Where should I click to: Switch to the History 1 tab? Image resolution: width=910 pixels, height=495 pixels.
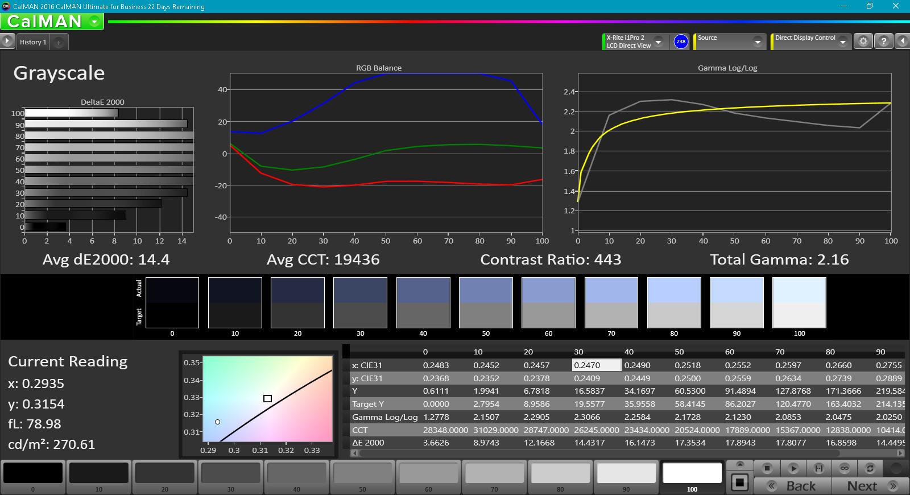(x=33, y=42)
